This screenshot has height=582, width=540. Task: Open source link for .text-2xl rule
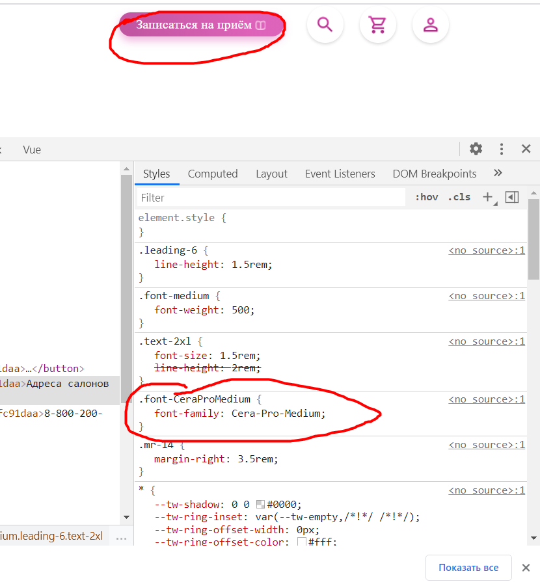tap(487, 341)
